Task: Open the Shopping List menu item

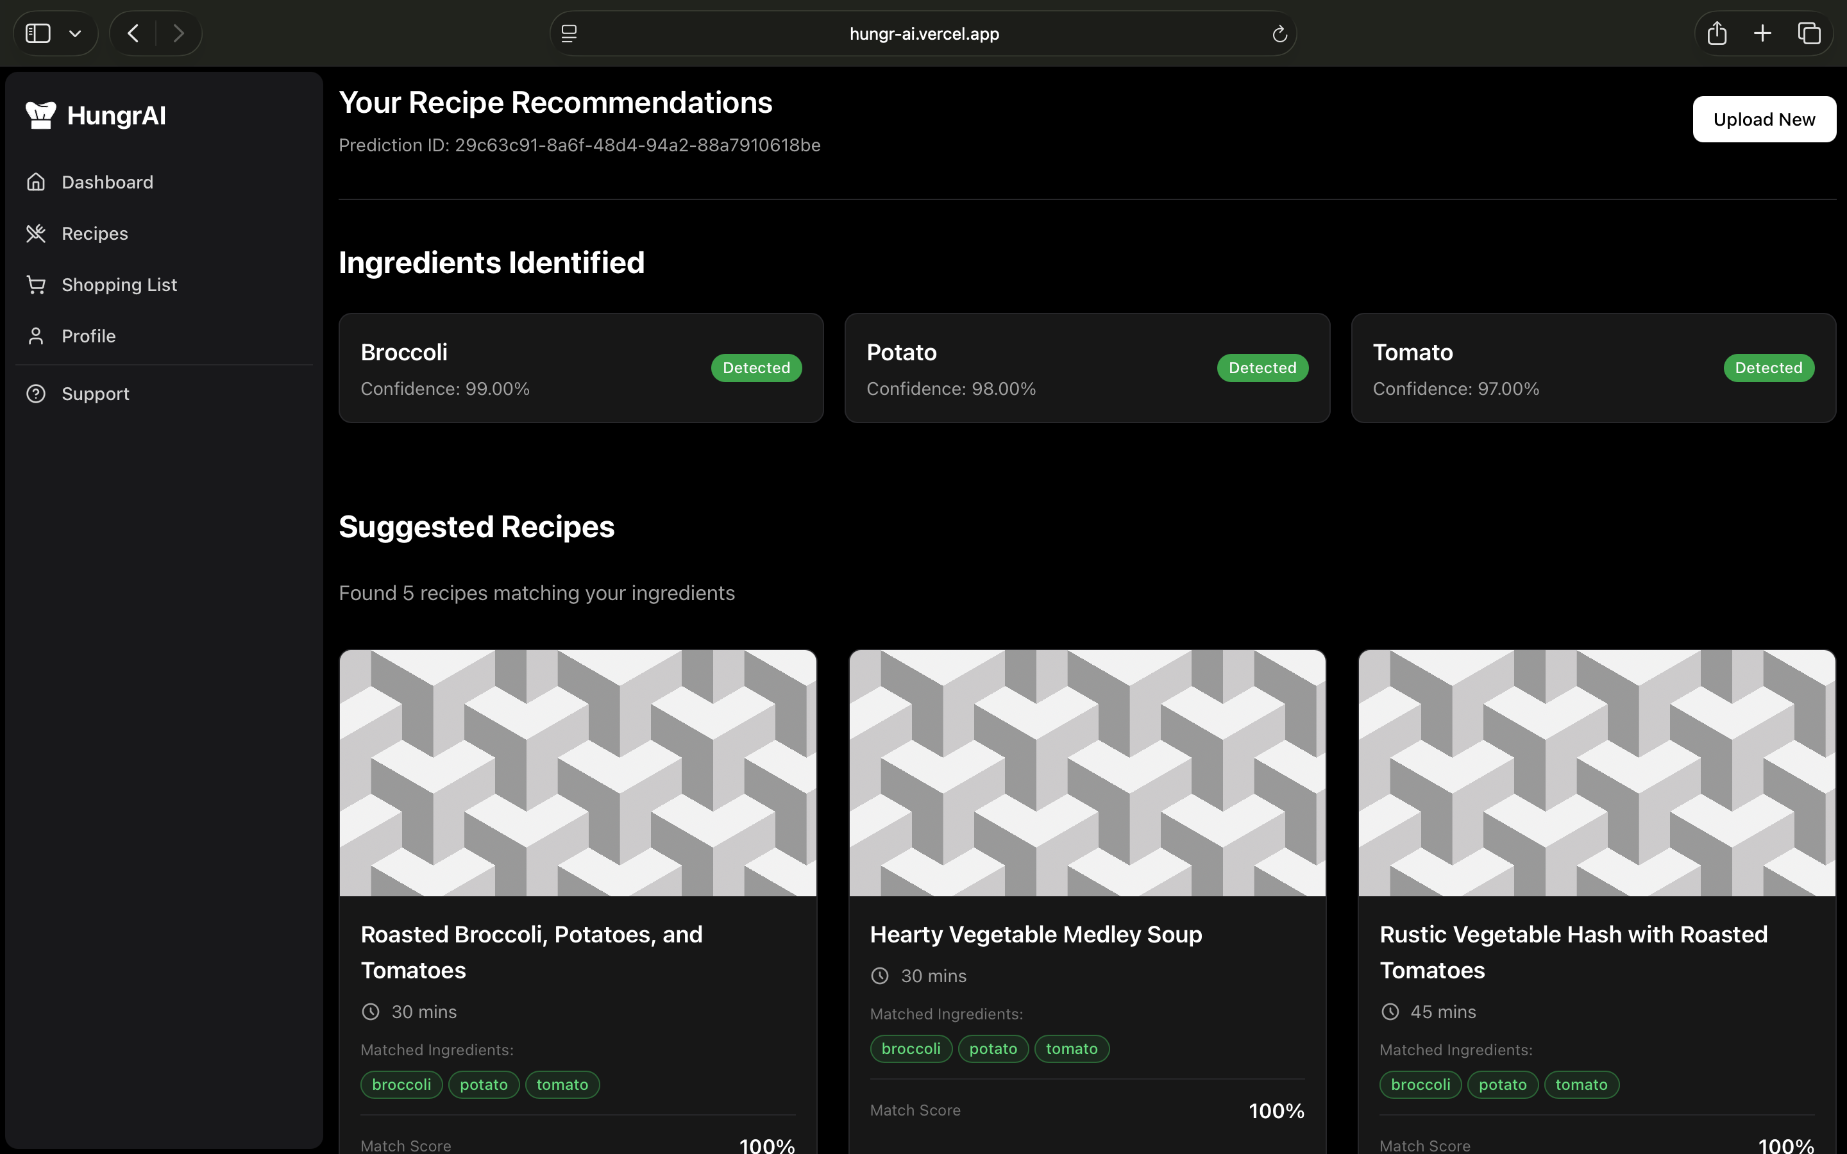Action: coord(119,285)
